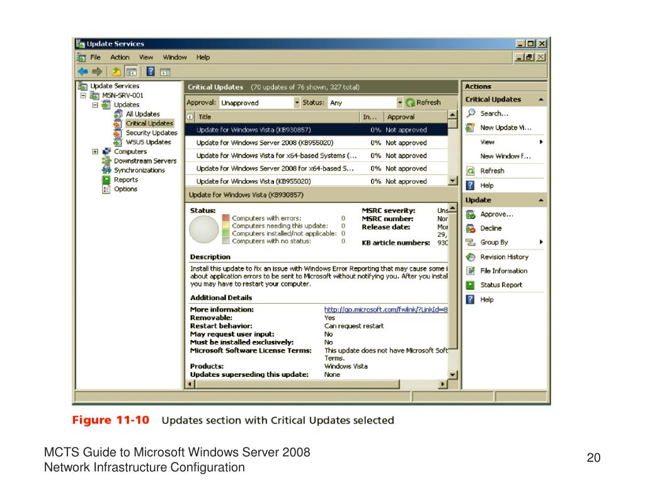
Task: Toggle the Action pane toolbar icon
Action: pos(166,72)
